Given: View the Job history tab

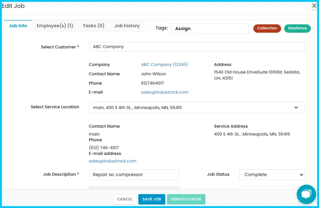Looking at the screenshot, I should [x=127, y=26].
